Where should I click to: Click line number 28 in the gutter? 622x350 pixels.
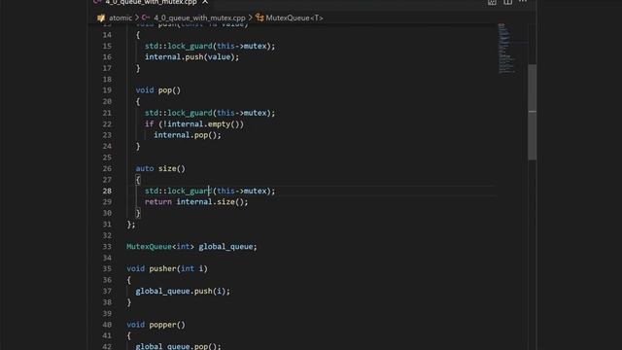pos(107,191)
